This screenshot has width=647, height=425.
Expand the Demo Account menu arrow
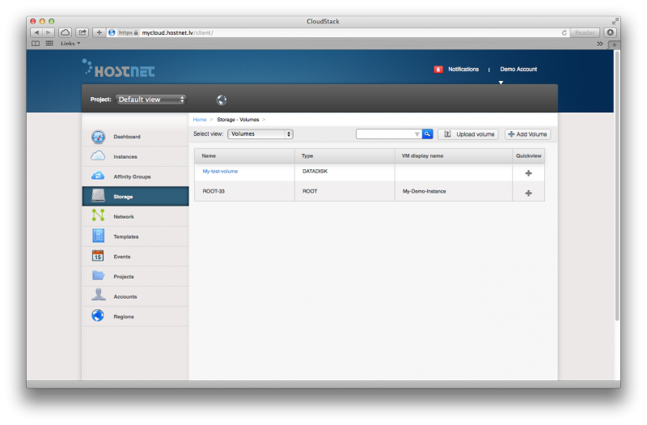(501, 83)
